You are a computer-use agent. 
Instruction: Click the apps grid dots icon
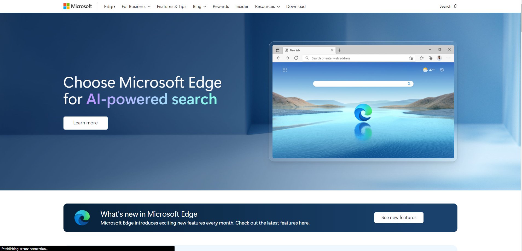(285, 70)
